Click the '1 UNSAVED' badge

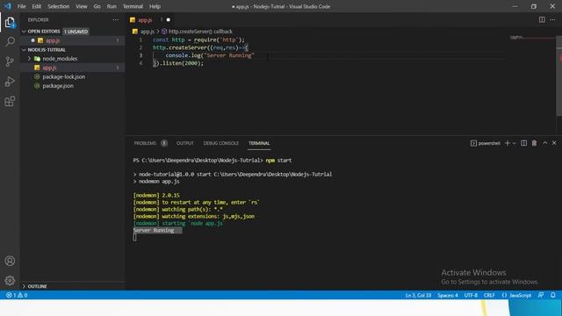click(76, 32)
